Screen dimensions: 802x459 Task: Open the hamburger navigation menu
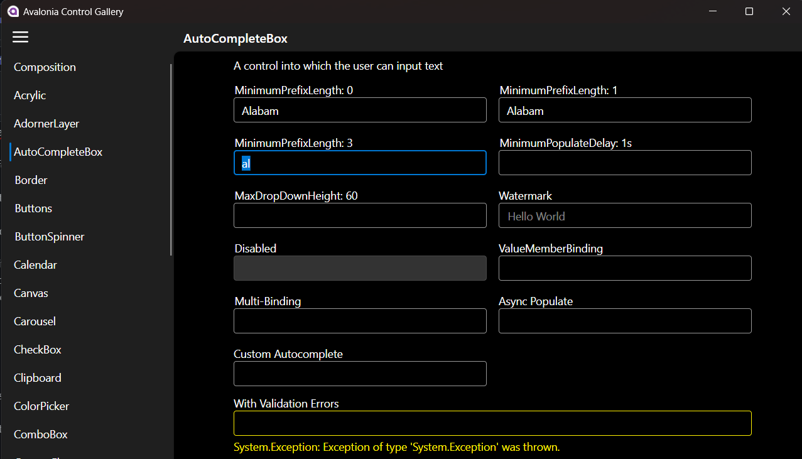[x=20, y=37]
